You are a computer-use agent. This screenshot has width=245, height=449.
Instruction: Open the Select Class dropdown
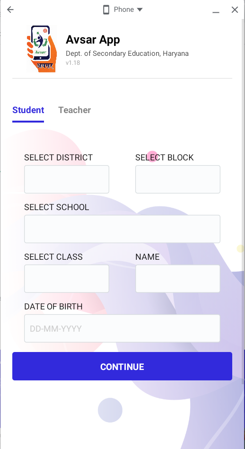67,279
